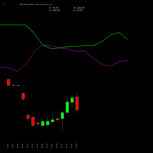The height and width of the screenshot is (153, 153).
Task: Select the 21 Jul date label
Action: pos(62,146)
